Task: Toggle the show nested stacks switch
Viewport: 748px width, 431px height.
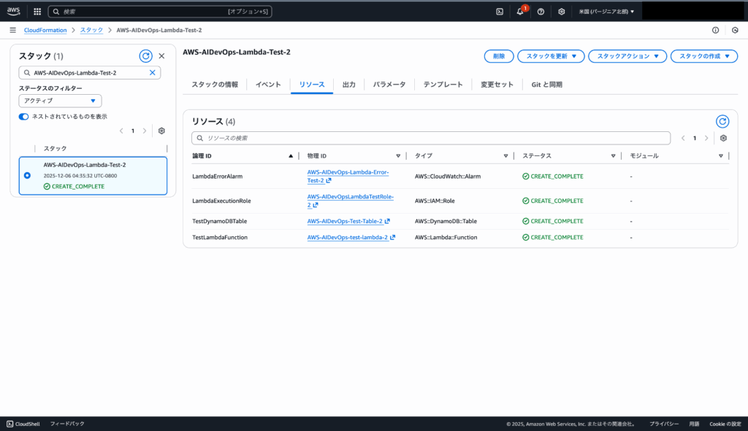Action: click(24, 117)
